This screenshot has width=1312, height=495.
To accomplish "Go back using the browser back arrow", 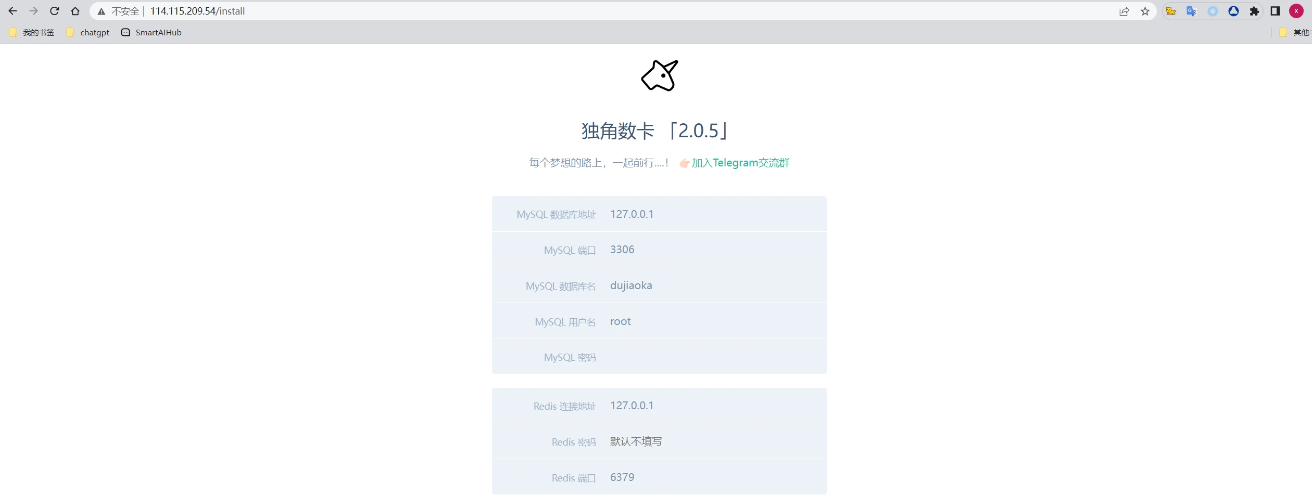I will [13, 11].
